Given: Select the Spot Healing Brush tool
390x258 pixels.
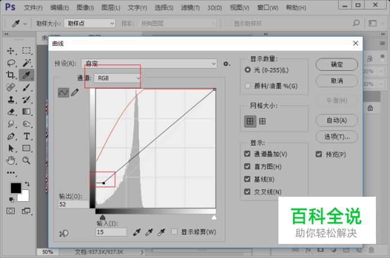Looking at the screenshot, I should [11, 87].
